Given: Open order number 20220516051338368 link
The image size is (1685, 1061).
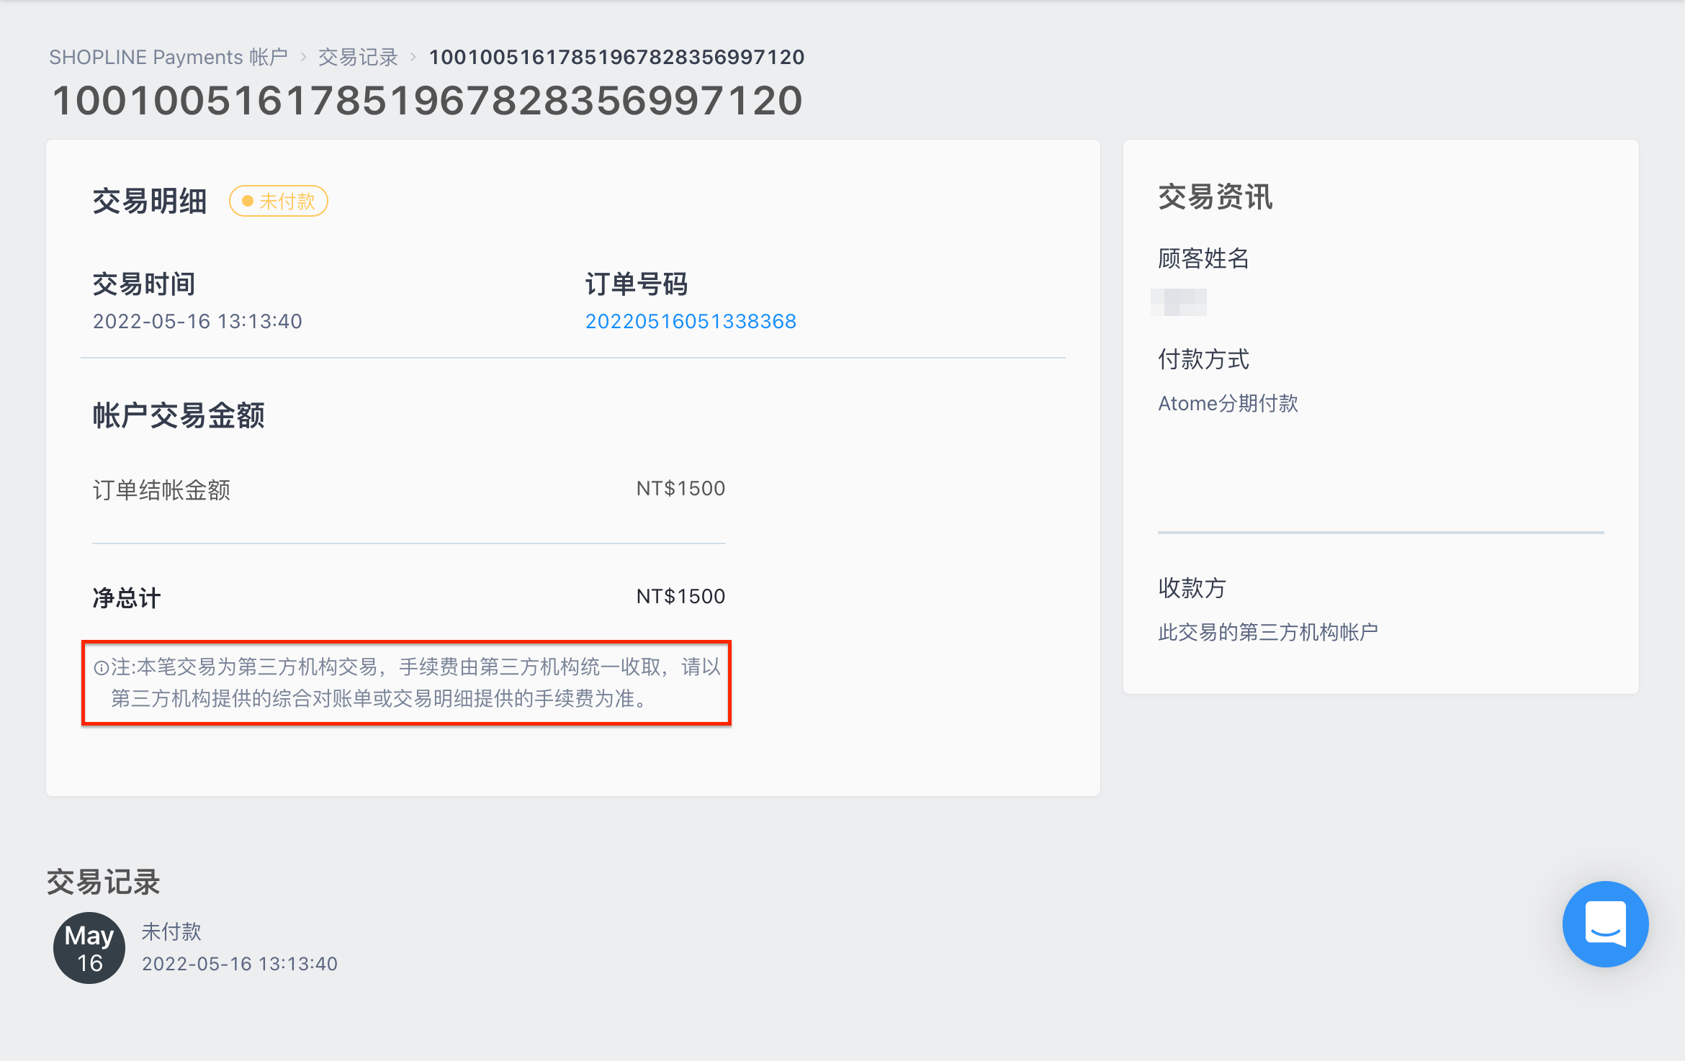Looking at the screenshot, I should 691,321.
